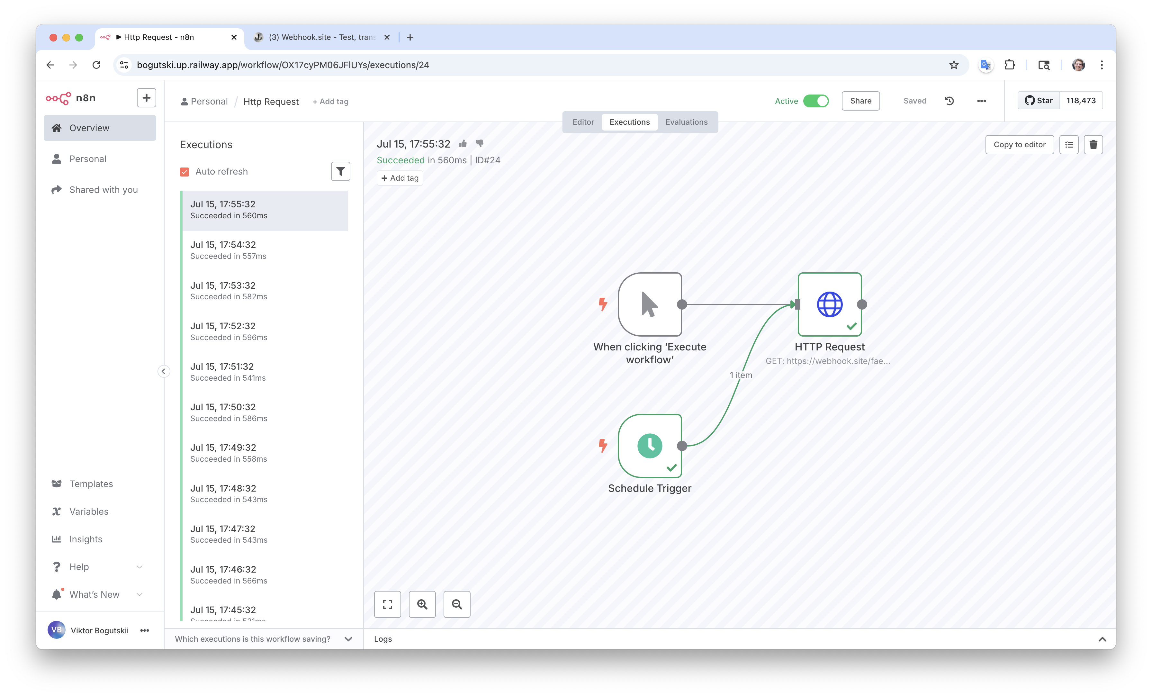Uncheck the Auto refresh checkbox
Viewport: 1152px width, 697px height.
[x=185, y=172]
